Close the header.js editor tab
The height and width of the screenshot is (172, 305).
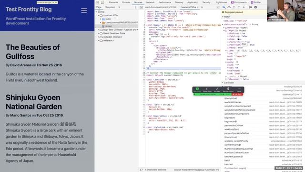[x=198, y=7]
